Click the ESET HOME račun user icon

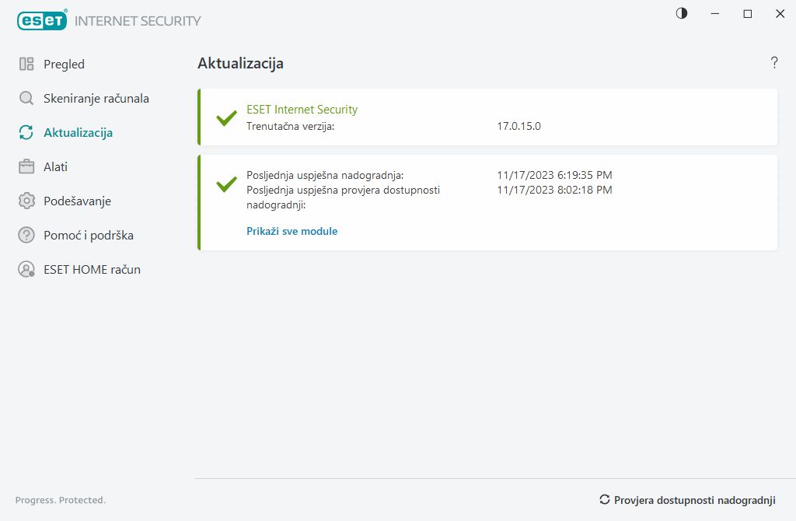26,270
